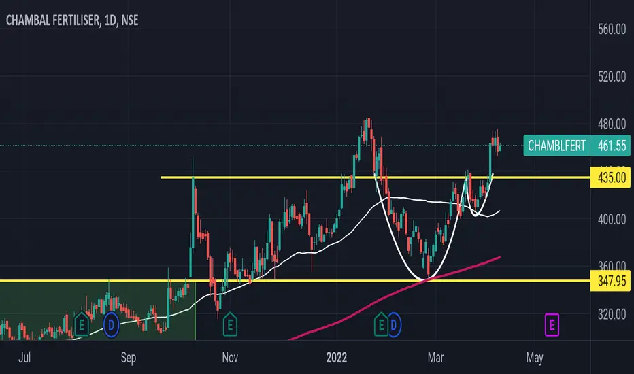Click the 2022 label on time axis
634x374 pixels.
(x=337, y=358)
